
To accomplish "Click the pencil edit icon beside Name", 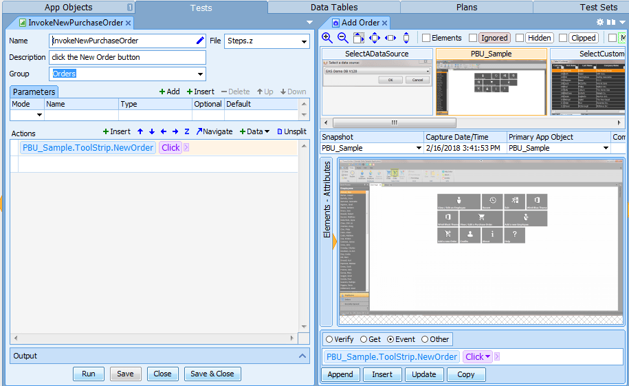I will 200,41.
